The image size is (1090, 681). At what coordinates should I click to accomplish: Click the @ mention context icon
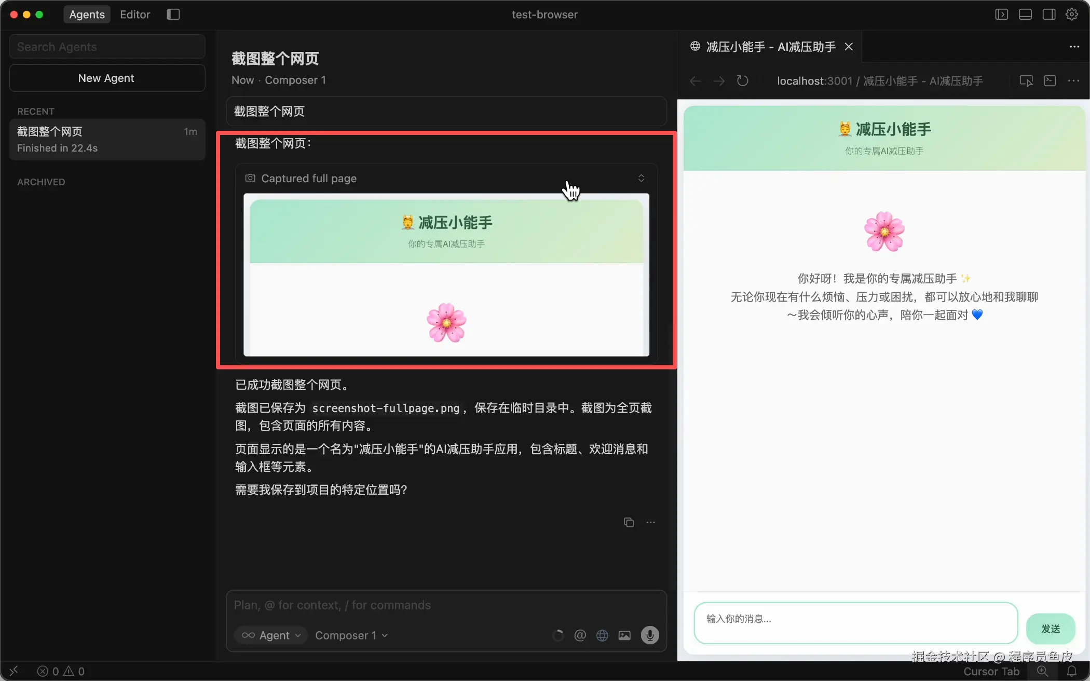[580, 635]
